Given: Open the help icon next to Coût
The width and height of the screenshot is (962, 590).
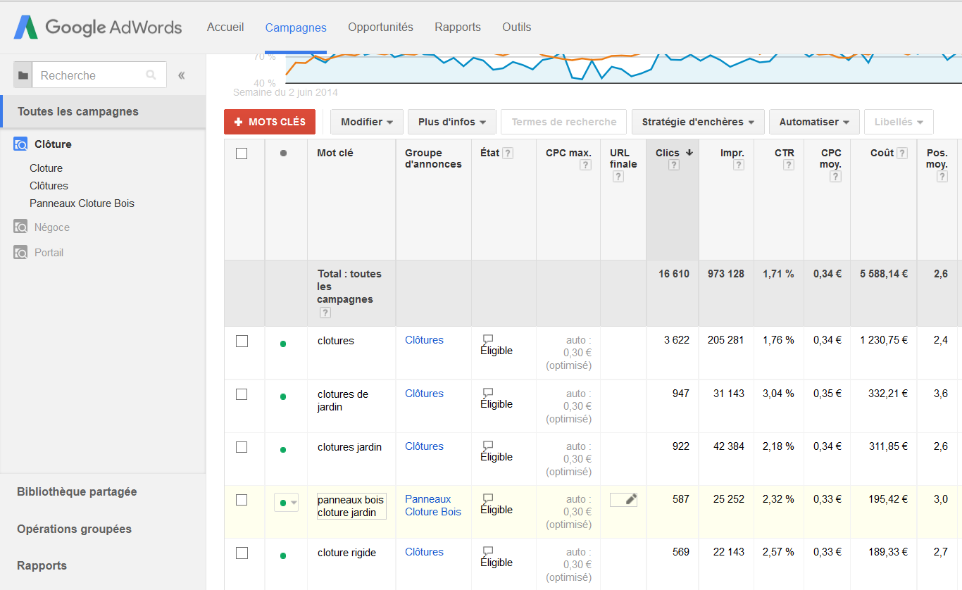Looking at the screenshot, I should (x=902, y=153).
